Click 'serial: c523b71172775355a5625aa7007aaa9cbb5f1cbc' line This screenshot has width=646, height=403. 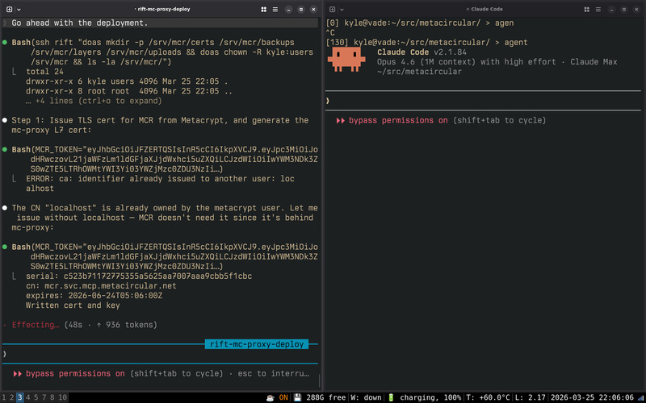(139, 276)
